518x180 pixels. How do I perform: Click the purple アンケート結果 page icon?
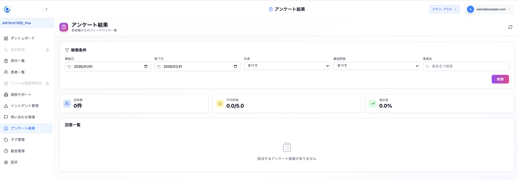coord(64,27)
